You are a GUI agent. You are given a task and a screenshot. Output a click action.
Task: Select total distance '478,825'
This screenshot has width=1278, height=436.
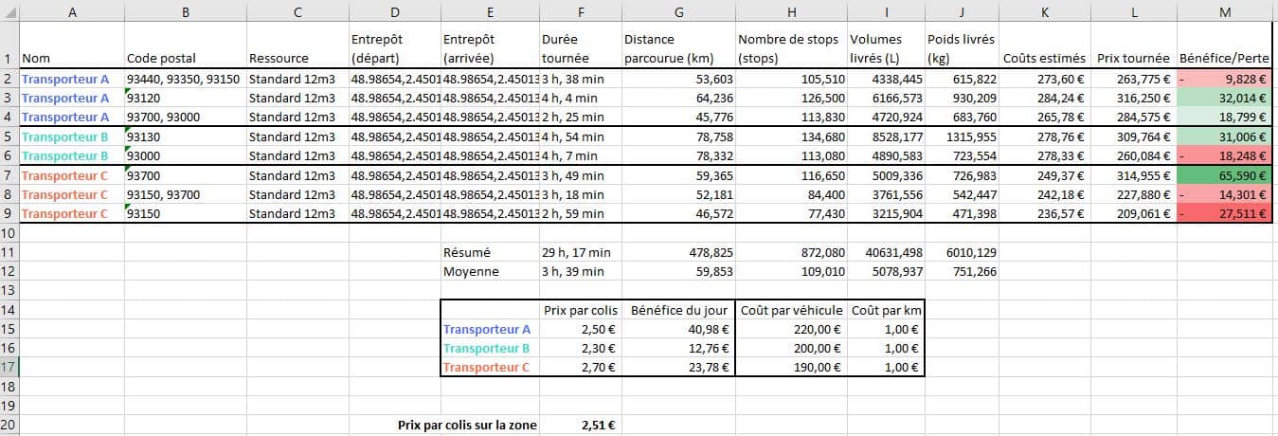coord(677,252)
